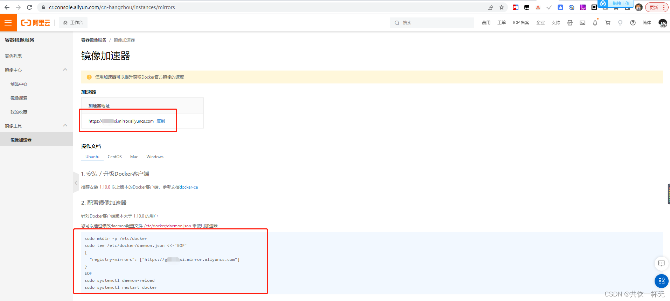Viewport: 670px width, 301px height.
Task: Switch language via 简体
Action: pos(647,23)
